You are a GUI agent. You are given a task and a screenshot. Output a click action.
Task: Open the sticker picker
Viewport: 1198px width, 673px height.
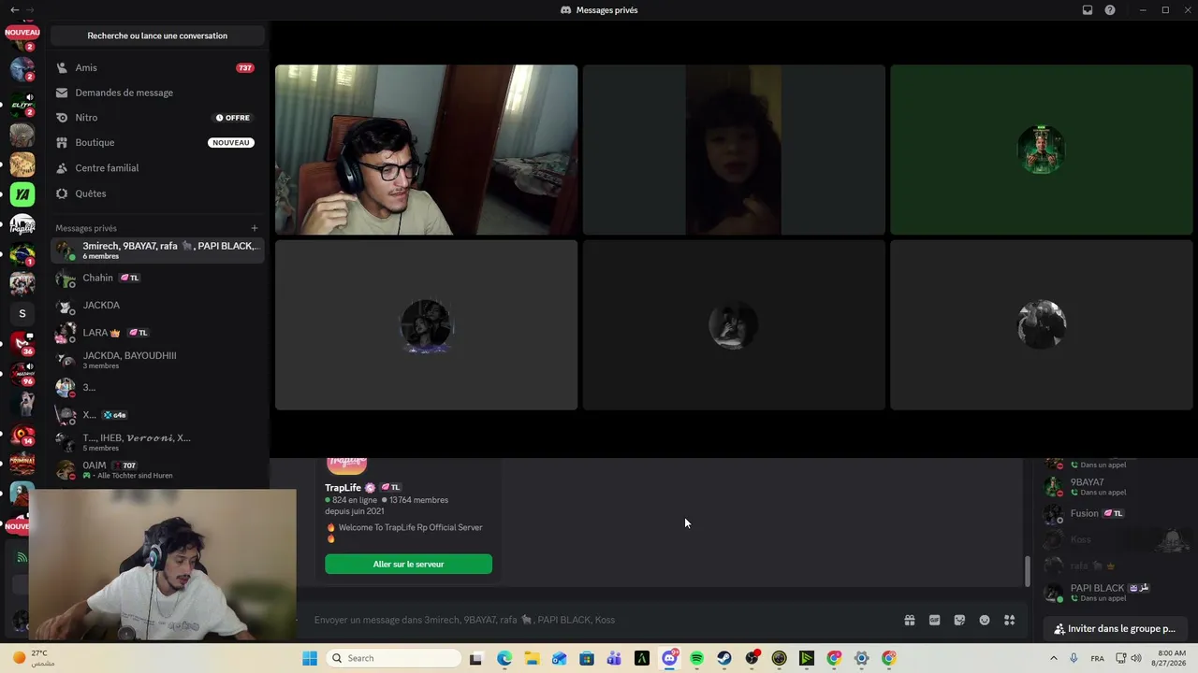[959, 620]
